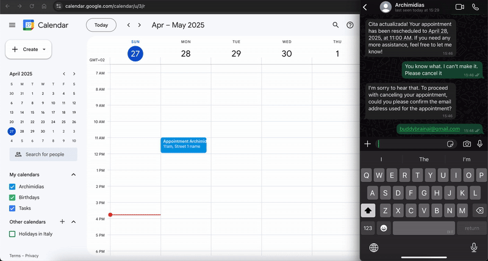Tap the M key on keyboard

(x=462, y=211)
